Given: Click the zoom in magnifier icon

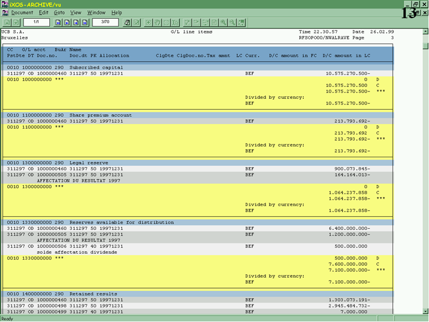Looking at the screenshot, I should pyautogui.click(x=224, y=22).
